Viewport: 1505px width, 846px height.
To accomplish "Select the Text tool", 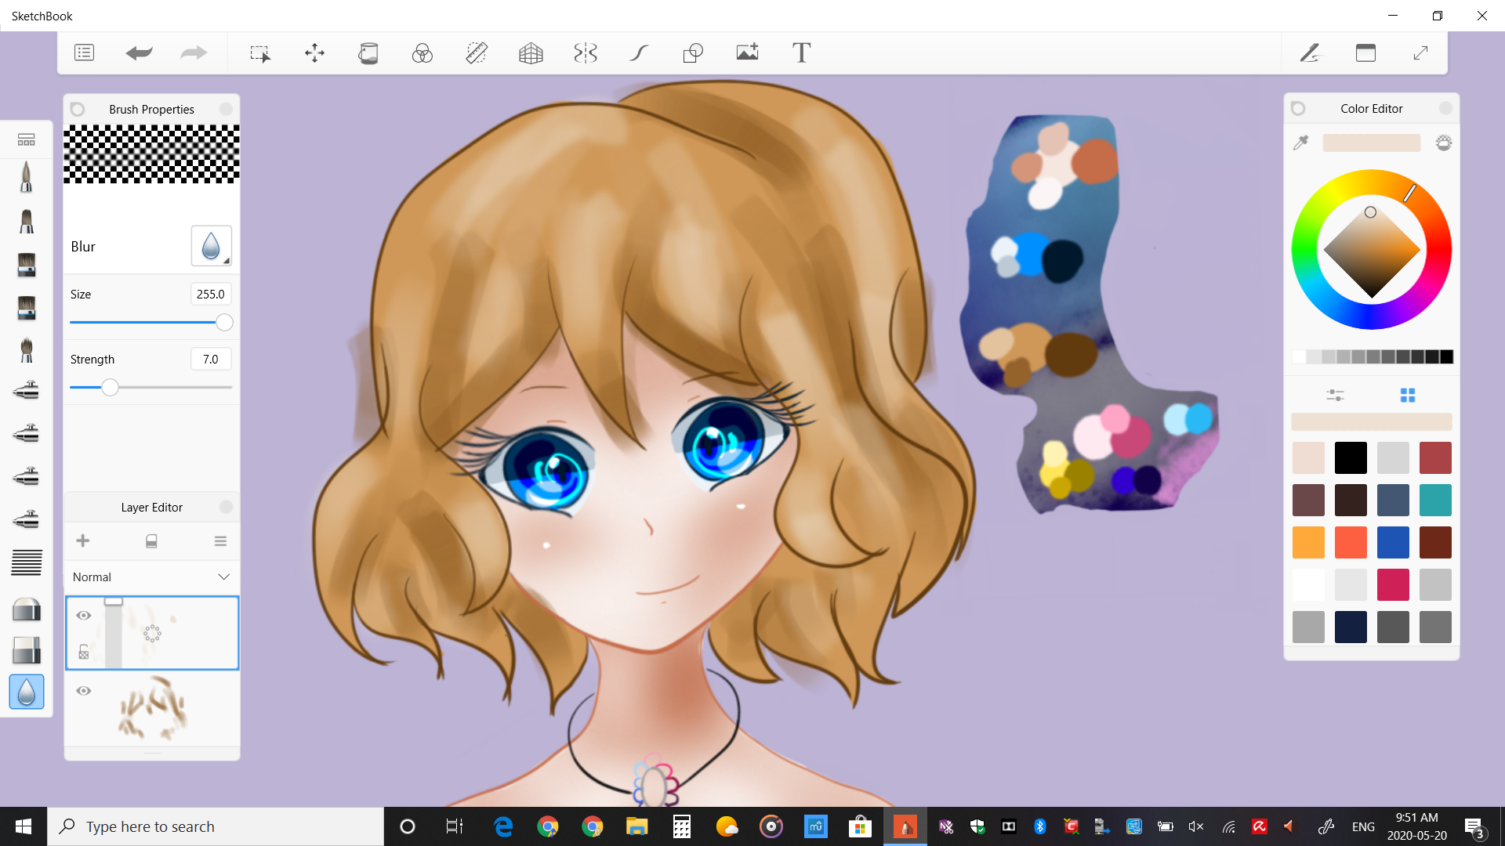I will coord(801,52).
